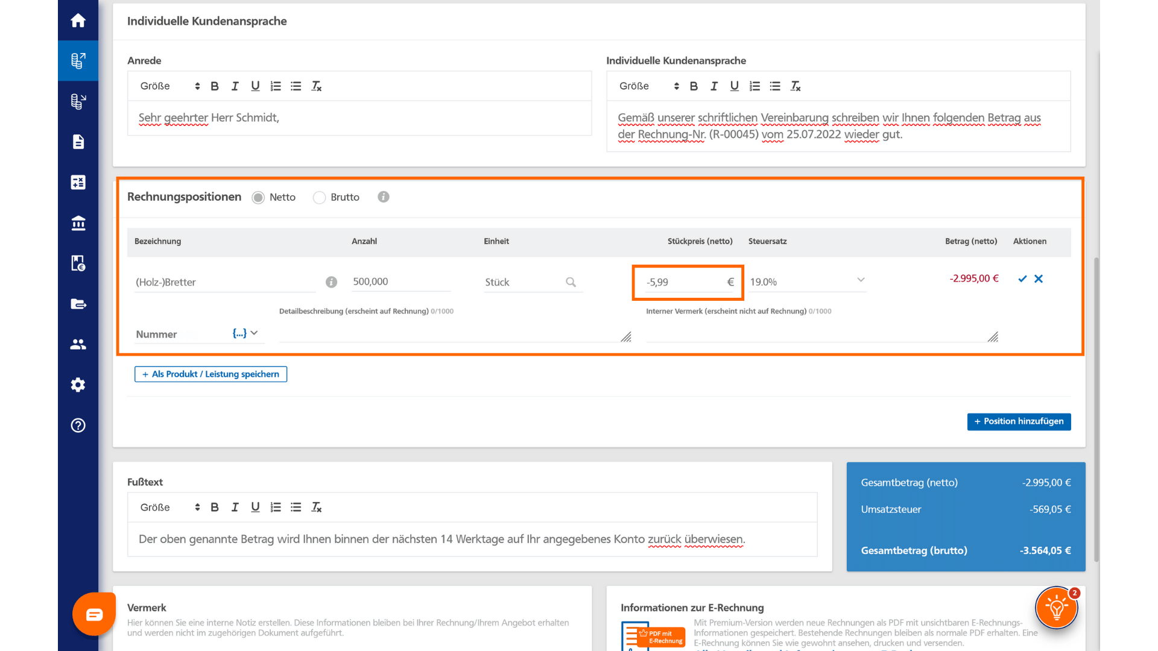1158x651 pixels.
Task: Click PDF mit E-Rechnung thumbnail
Action: [654, 636]
